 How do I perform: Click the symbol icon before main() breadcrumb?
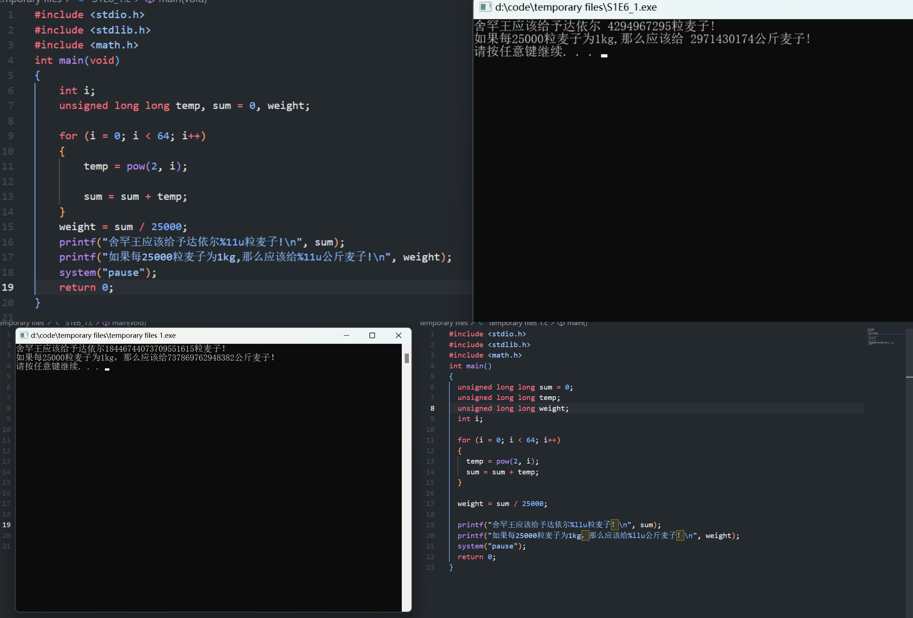(561, 323)
